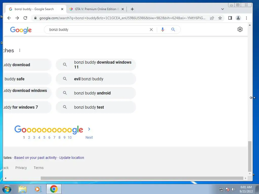
Task: Start a voice search with the microphone
Action: click(163, 30)
